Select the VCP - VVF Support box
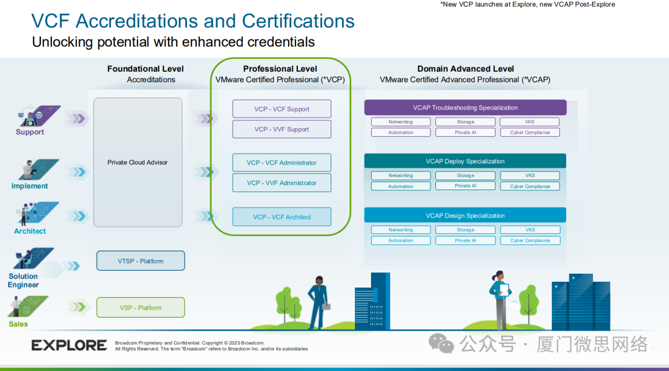Viewport: 669px width, 371px height. point(282,129)
